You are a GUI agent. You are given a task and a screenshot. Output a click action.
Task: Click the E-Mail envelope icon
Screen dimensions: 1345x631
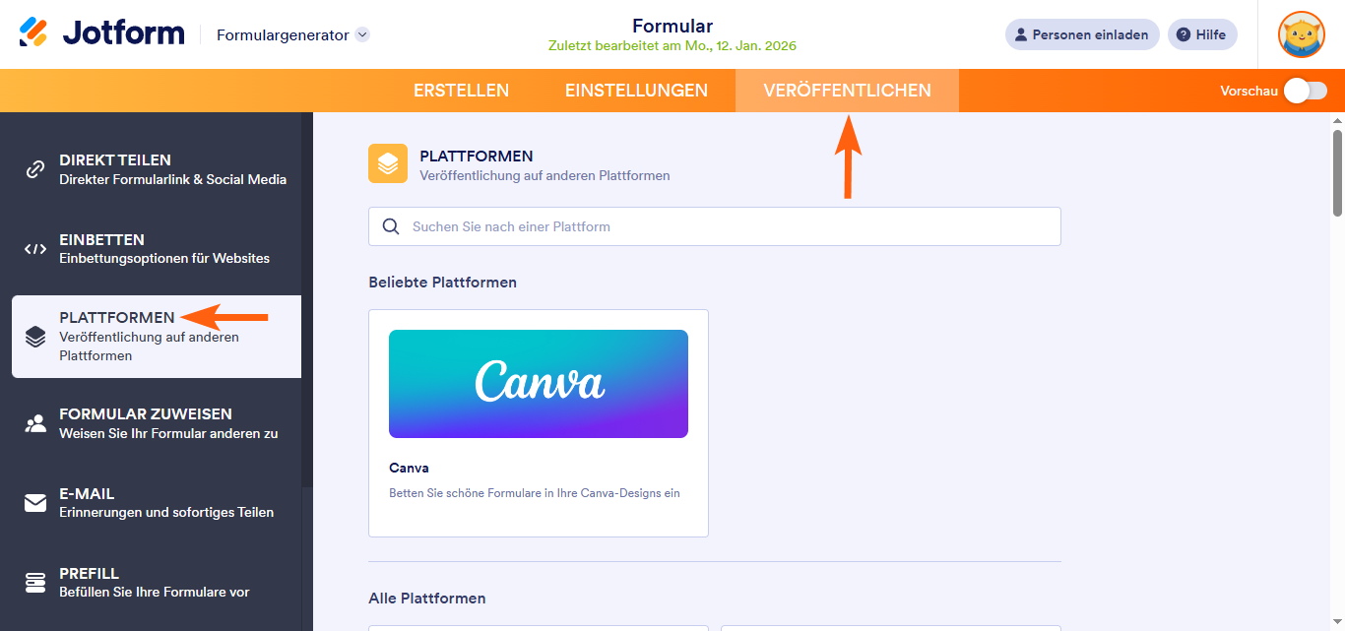pos(35,503)
